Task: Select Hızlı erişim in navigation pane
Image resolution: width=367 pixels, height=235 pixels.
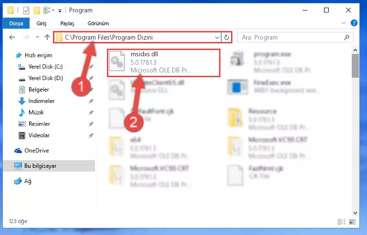Action: [x=38, y=55]
